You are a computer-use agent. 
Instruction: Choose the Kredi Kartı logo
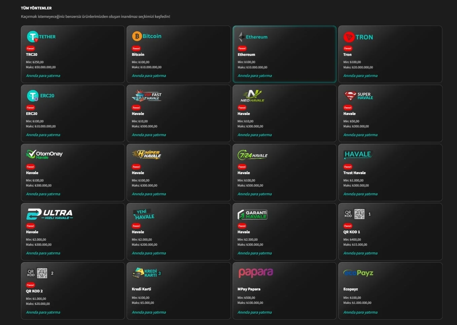(x=146, y=273)
